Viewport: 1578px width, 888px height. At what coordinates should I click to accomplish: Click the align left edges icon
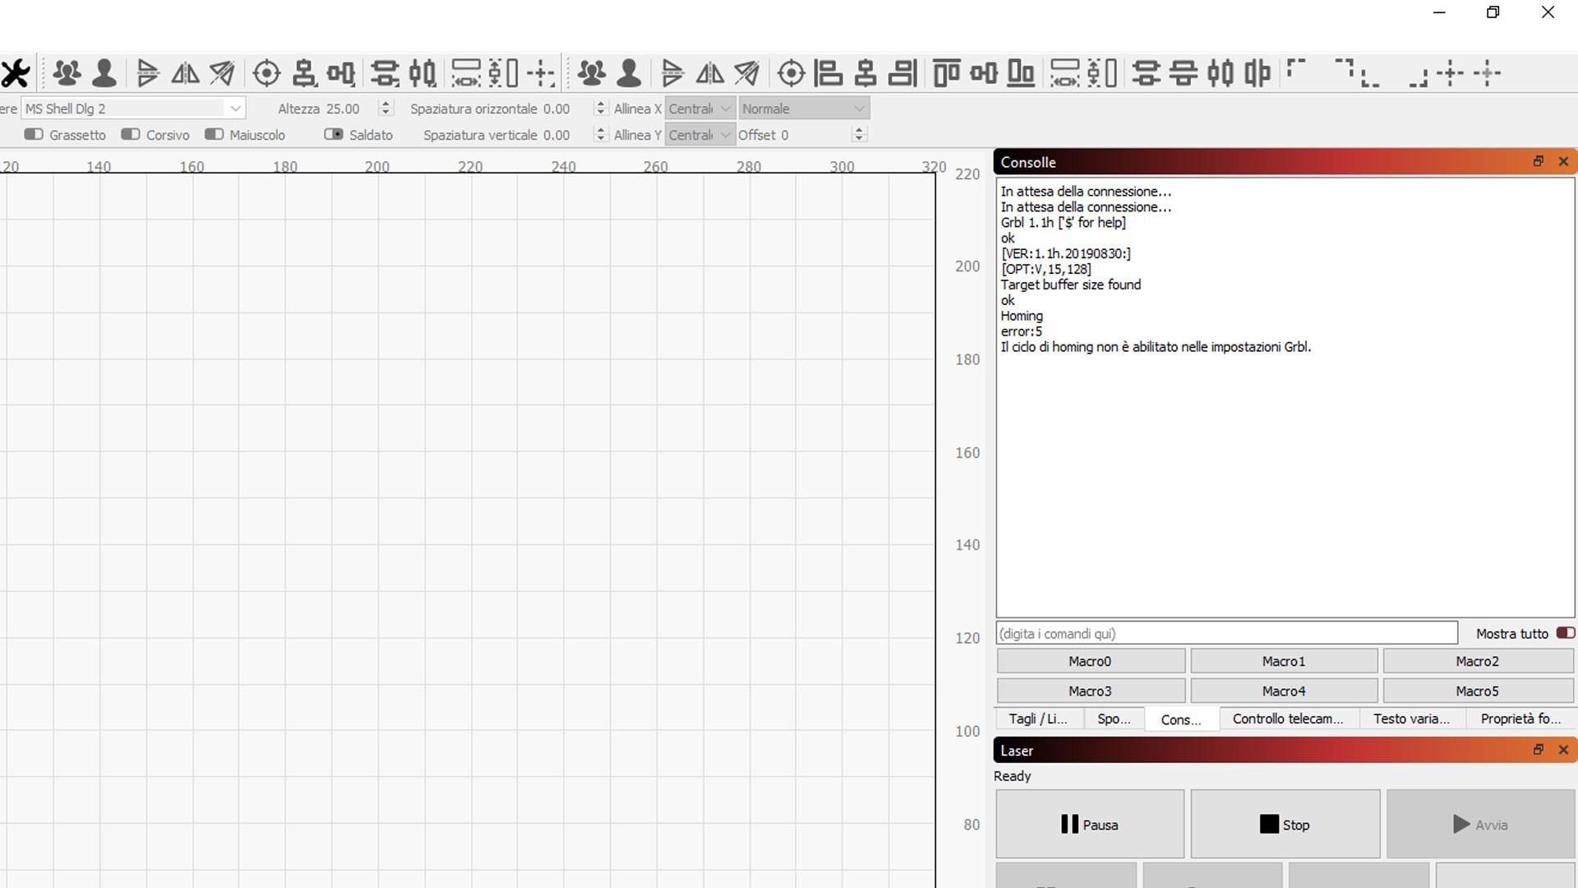828,73
